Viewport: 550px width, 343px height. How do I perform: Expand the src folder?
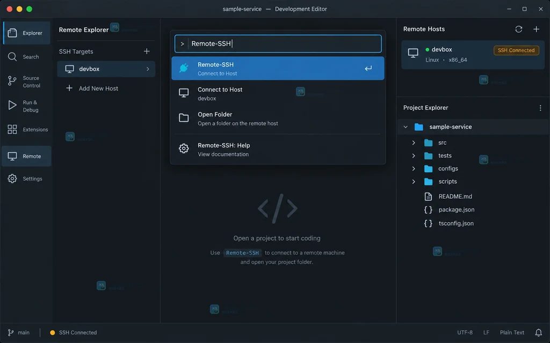[414, 143]
